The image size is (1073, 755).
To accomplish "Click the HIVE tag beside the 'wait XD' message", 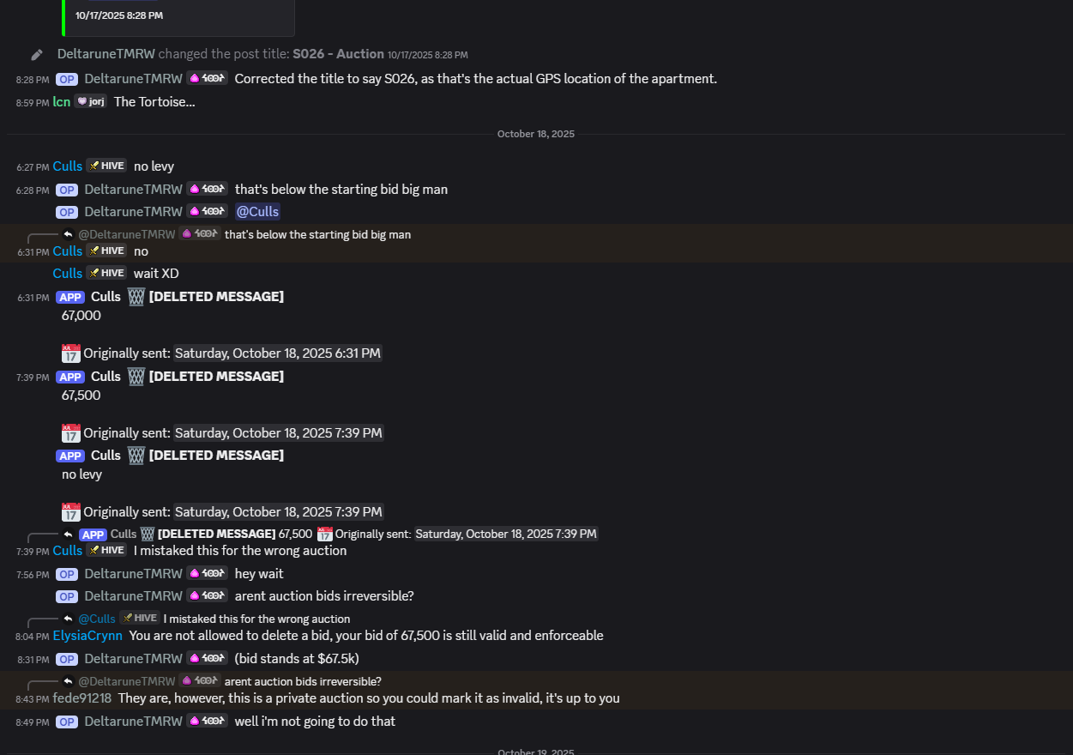I will pyautogui.click(x=106, y=274).
